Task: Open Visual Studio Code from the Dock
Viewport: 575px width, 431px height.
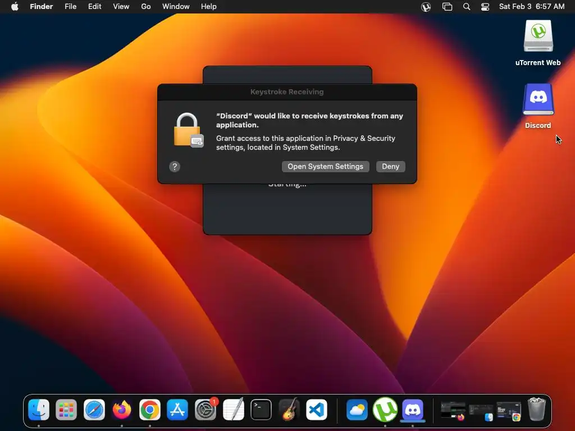Action: coord(317,409)
